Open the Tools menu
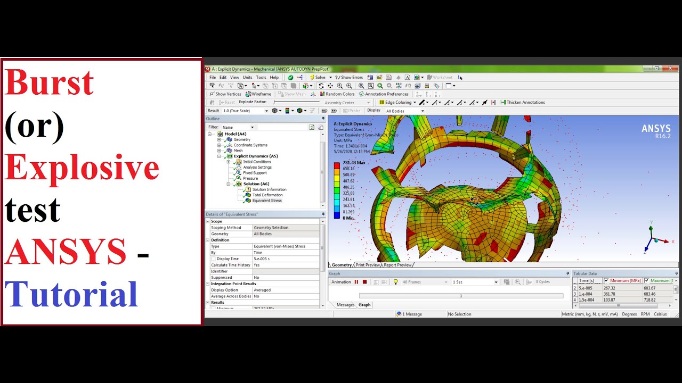This screenshot has width=682, height=383. coord(261,78)
